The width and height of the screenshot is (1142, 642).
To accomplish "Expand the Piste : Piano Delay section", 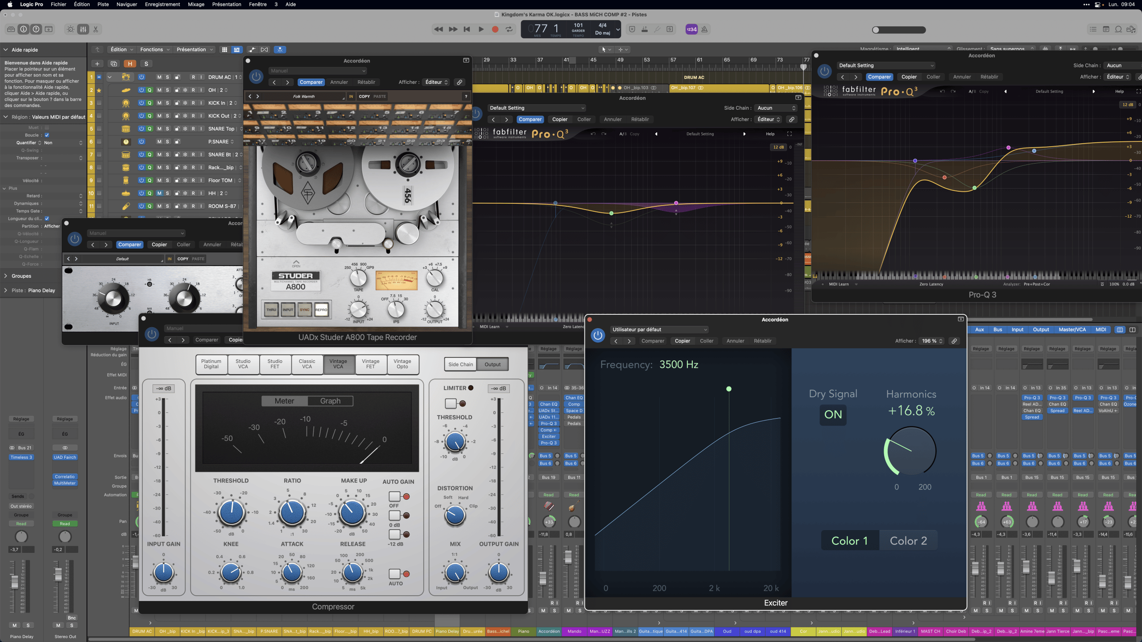I will (x=6, y=290).
